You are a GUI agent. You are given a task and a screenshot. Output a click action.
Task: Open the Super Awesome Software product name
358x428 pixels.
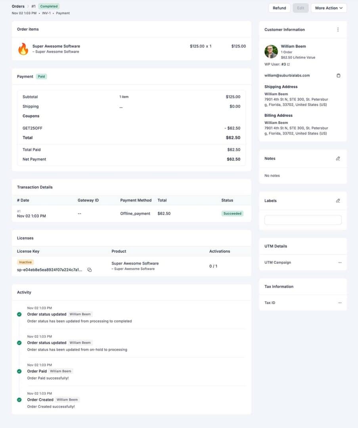pos(56,46)
